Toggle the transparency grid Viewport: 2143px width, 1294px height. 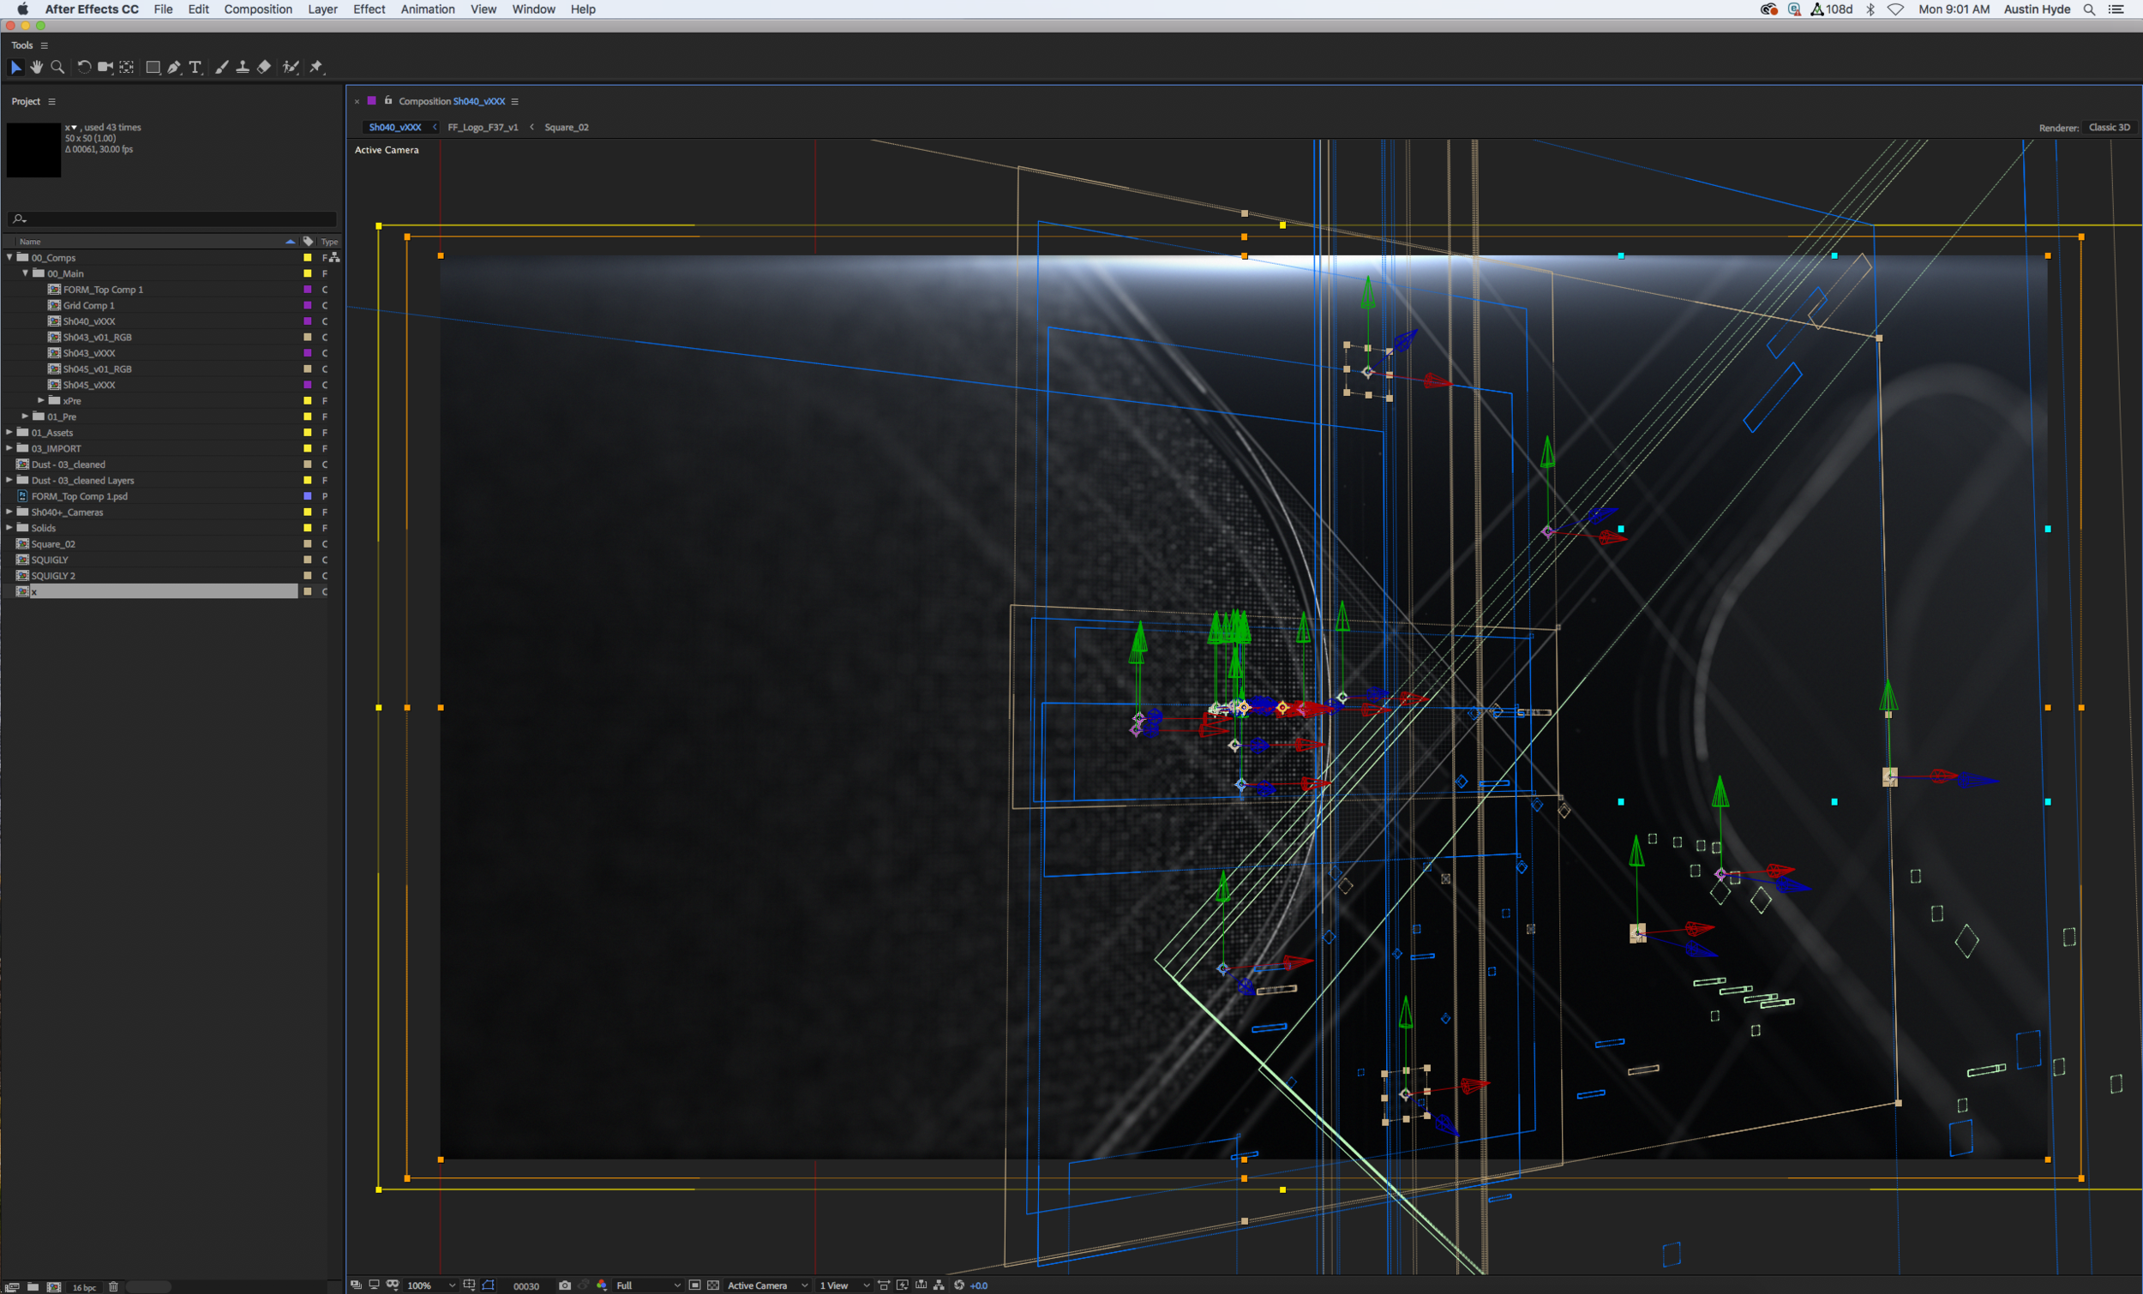point(713,1285)
